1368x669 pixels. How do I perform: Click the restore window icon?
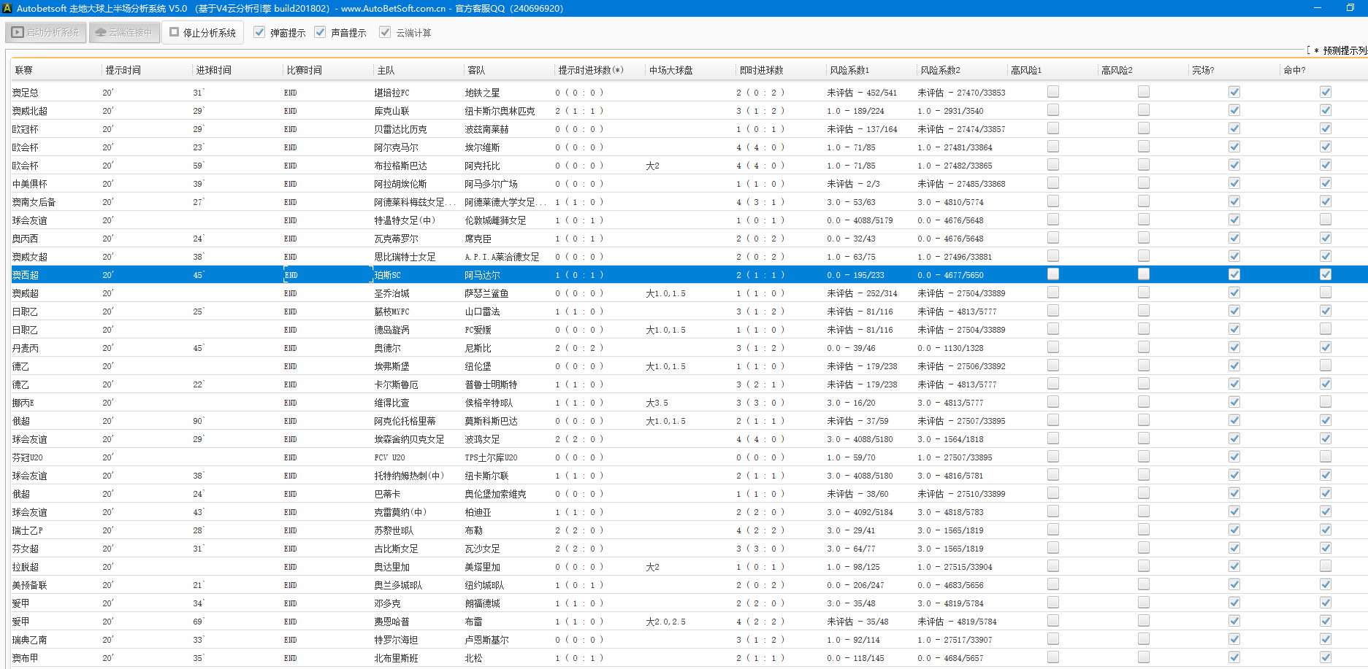1350,8
